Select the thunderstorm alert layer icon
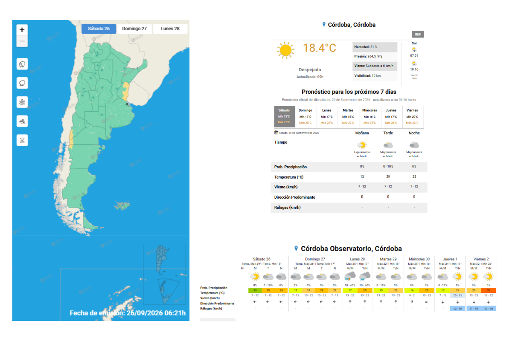The image size is (512, 341). point(22,64)
